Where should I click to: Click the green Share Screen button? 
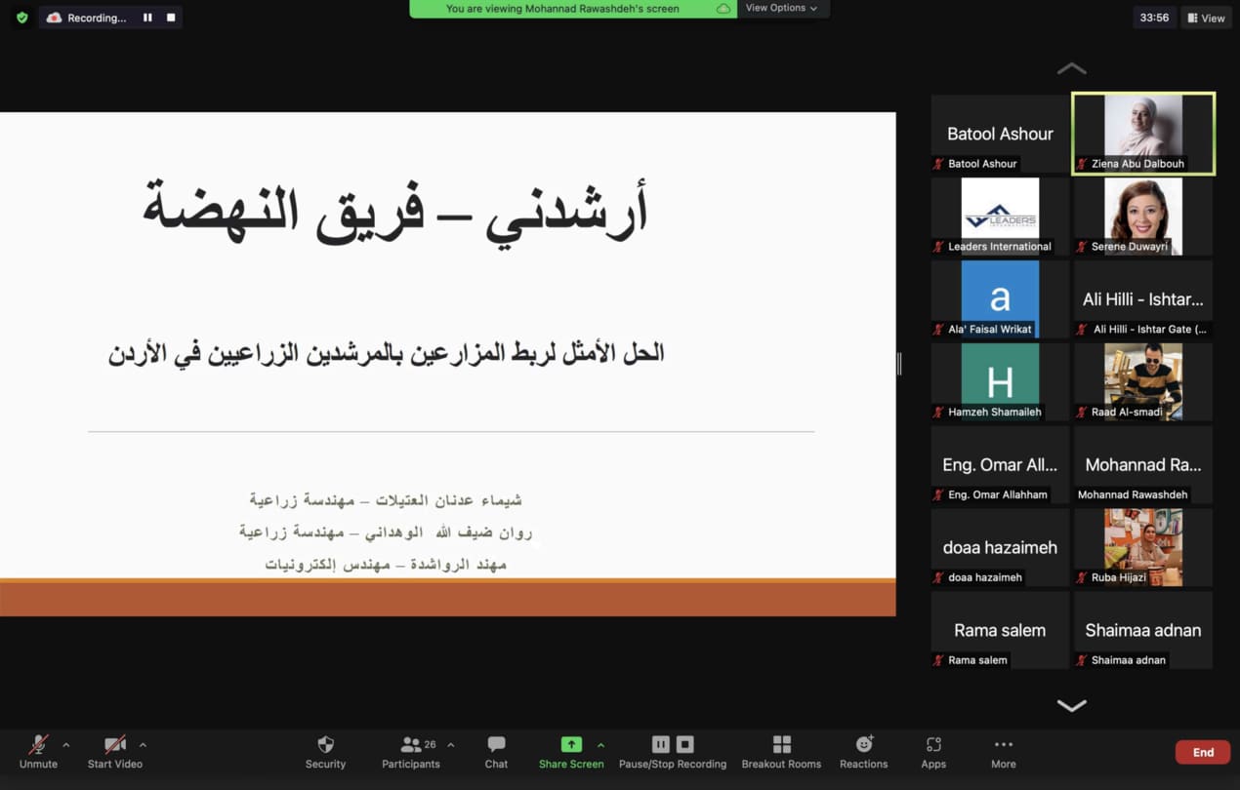(x=571, y=752)
